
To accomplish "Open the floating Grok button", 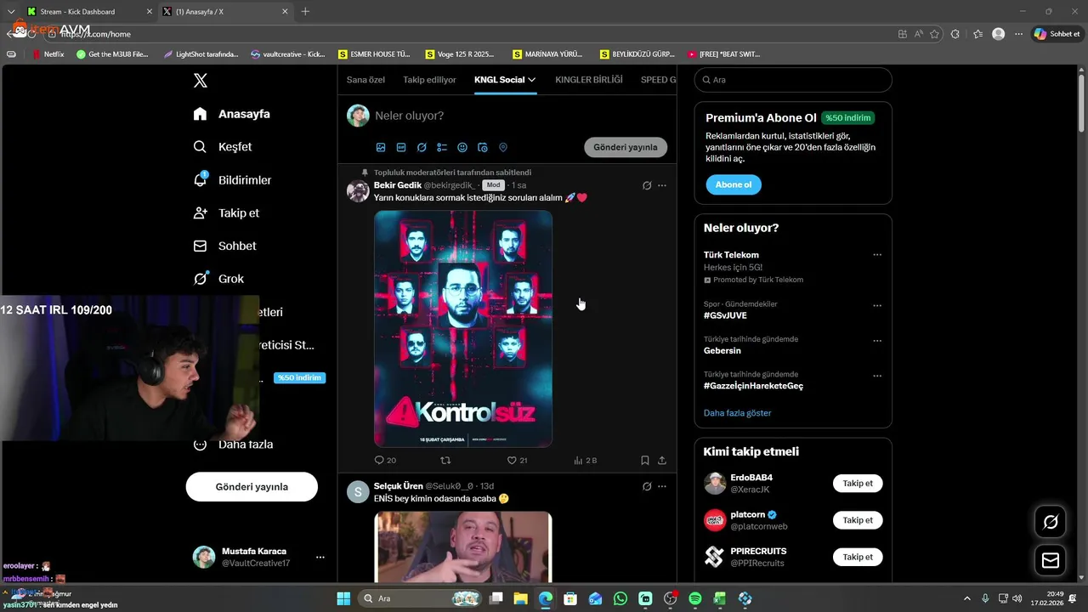I will (1051, 522).
